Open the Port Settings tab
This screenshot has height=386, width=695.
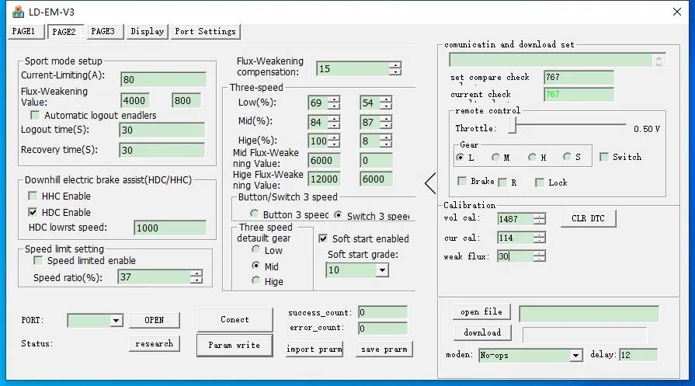point(205,32)
